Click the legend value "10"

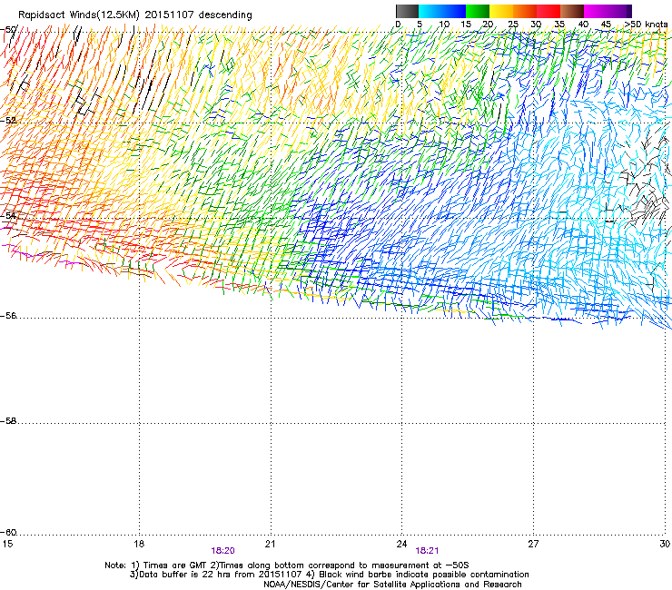444,25
